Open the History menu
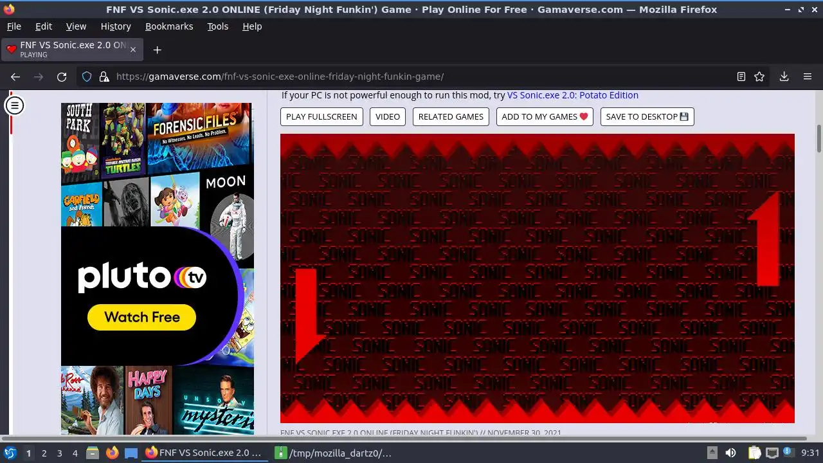Image resolution: width=823 pixels, height=463 pixels. (x=116, y=26)
